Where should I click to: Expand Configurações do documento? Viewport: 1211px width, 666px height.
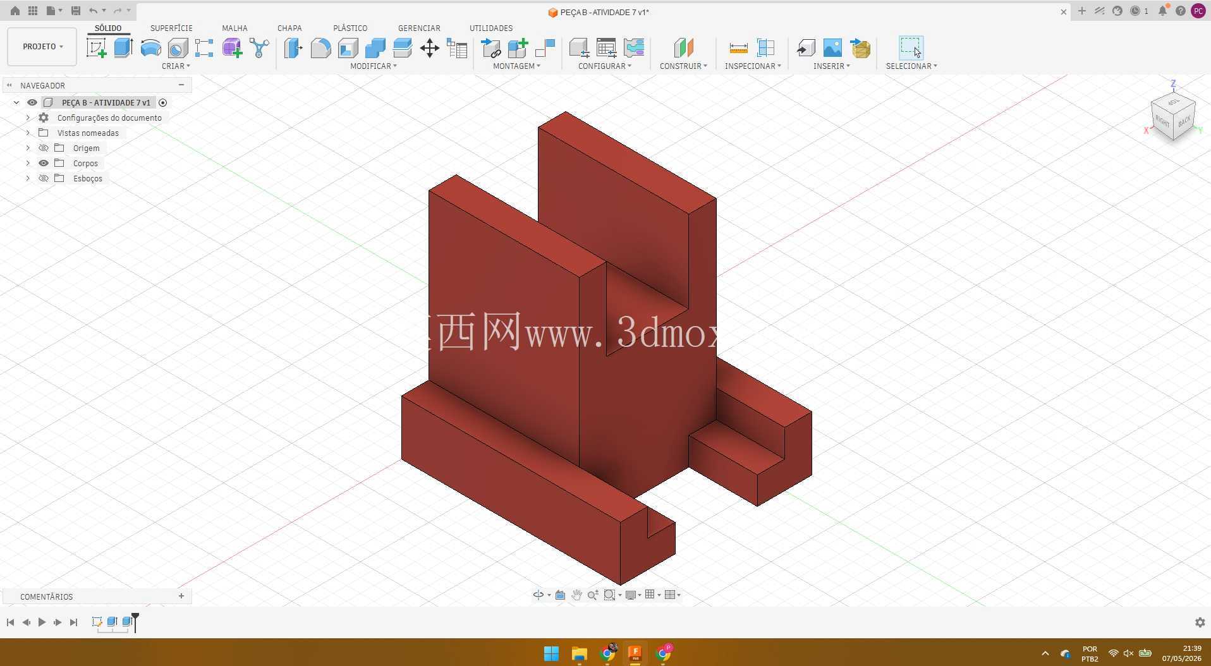tap(28, 118)
